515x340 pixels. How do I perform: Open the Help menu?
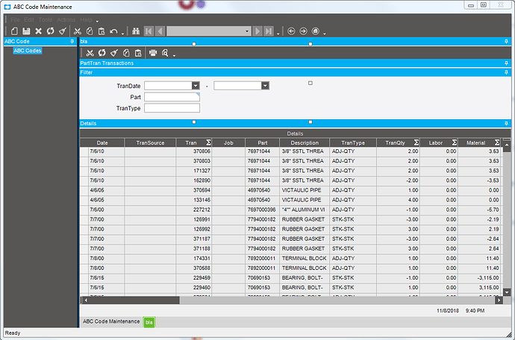click(87, 19)
